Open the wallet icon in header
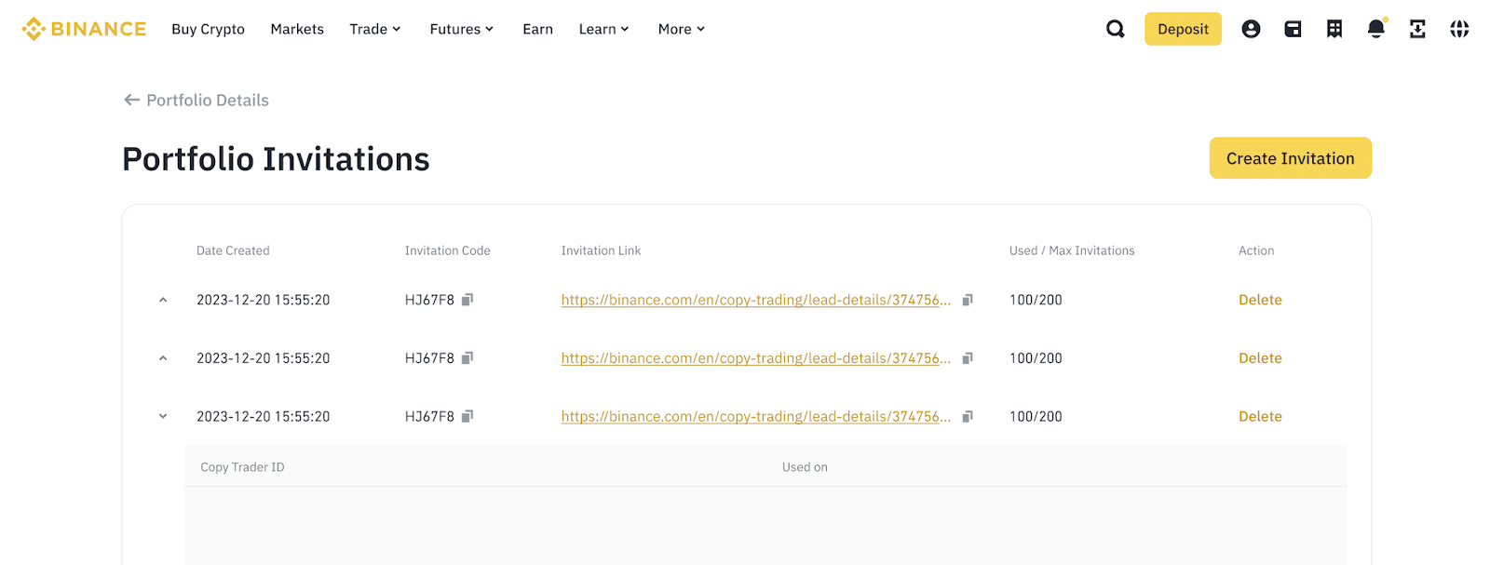 [1293, 29]
